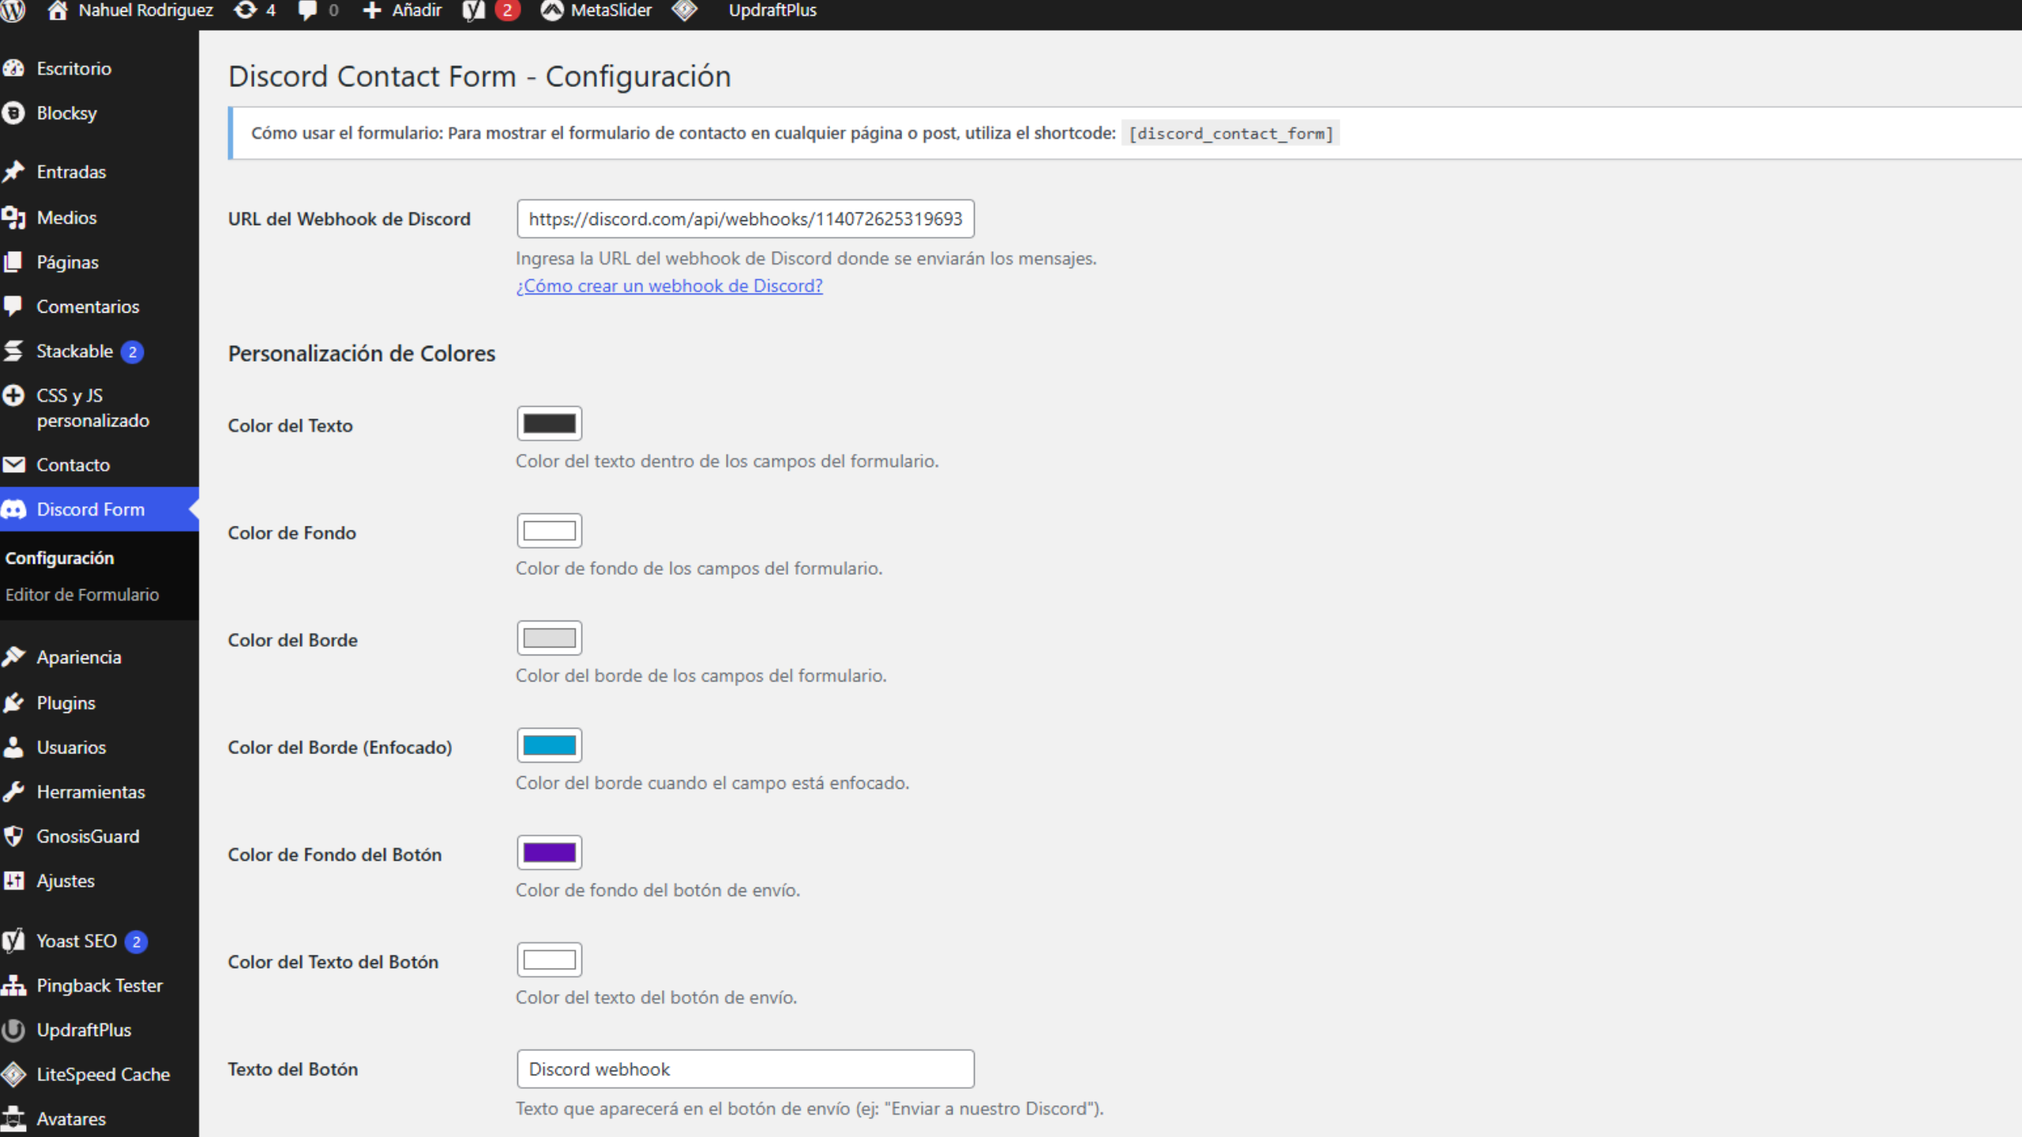Pick the purple Color de Fondo del Botón swatch
This screenshot has height=1137, width=2022.
tap(549, 853)
